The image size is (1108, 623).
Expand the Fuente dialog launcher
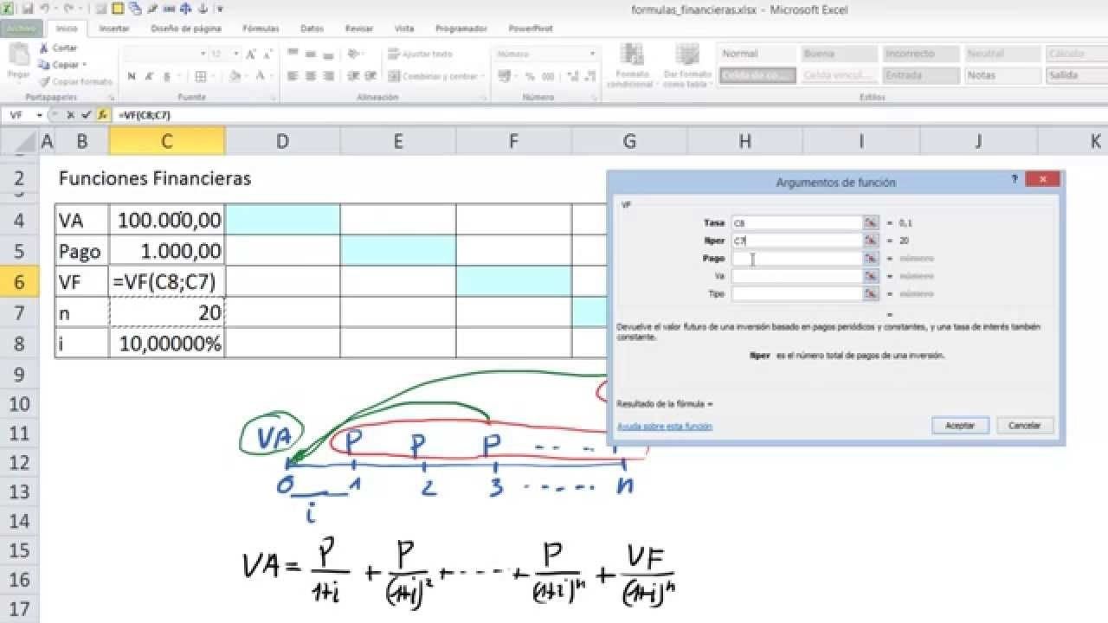[x=274, y=98]
